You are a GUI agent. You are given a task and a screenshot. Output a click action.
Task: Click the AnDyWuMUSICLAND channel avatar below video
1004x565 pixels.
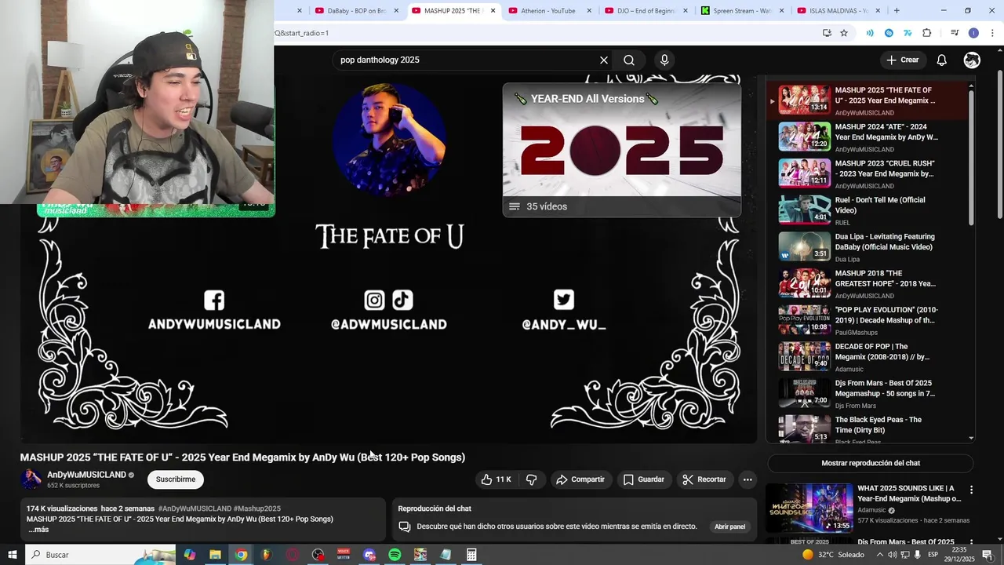tap(31, 479)
